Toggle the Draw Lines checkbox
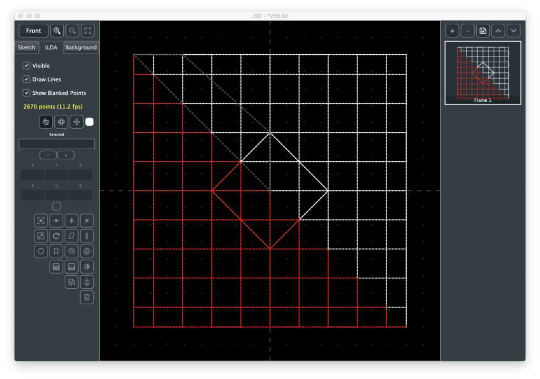540x379 pixels. (x=26, y=79)
